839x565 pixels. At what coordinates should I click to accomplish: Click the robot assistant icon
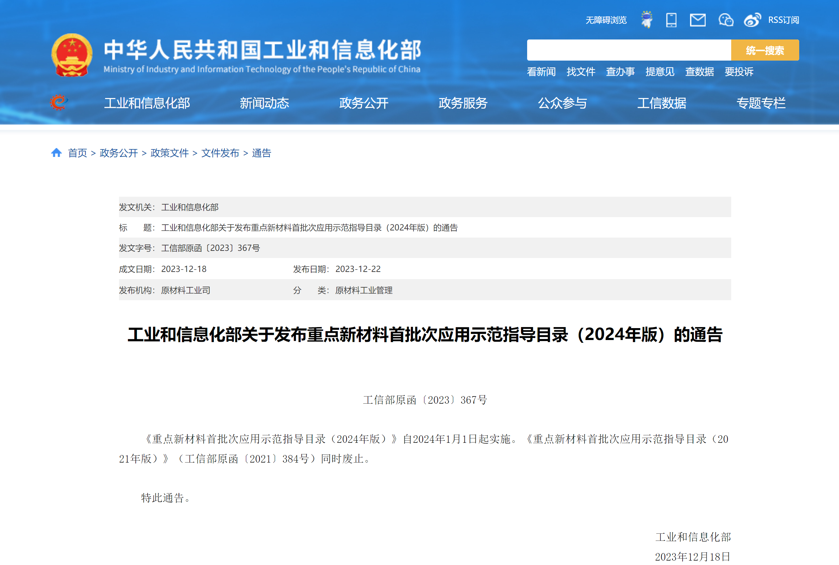click(647, 20)
